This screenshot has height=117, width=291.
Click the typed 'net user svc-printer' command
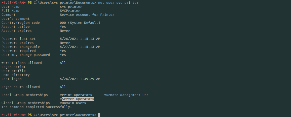(x=118, y=3)
